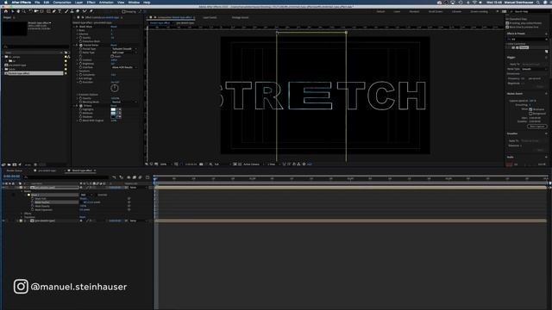
Task: Toggle Mask Path stopwatch
Action: click(33, 199)
